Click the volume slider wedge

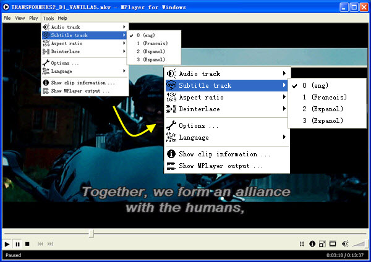click(359, 244)
